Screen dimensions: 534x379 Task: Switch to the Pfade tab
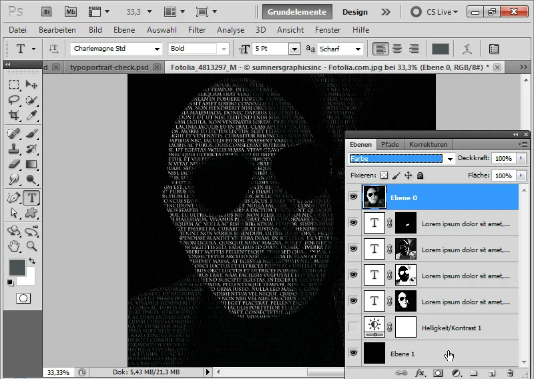tap(390, 144)
